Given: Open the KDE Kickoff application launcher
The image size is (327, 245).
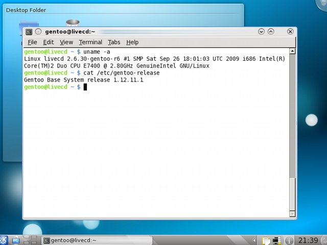Looking at the screenshot, I should pyautogui.click(x=4, y=240).
